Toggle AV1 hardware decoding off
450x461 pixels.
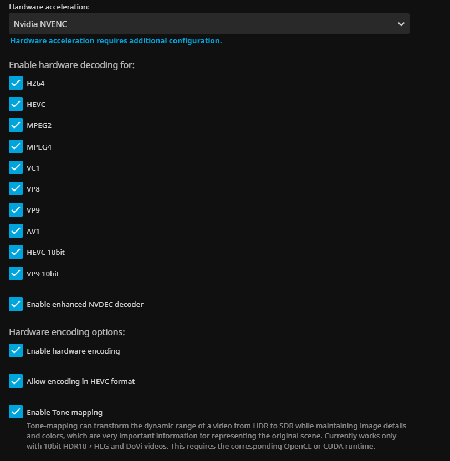pyautogui.click(x=16, y=231)
